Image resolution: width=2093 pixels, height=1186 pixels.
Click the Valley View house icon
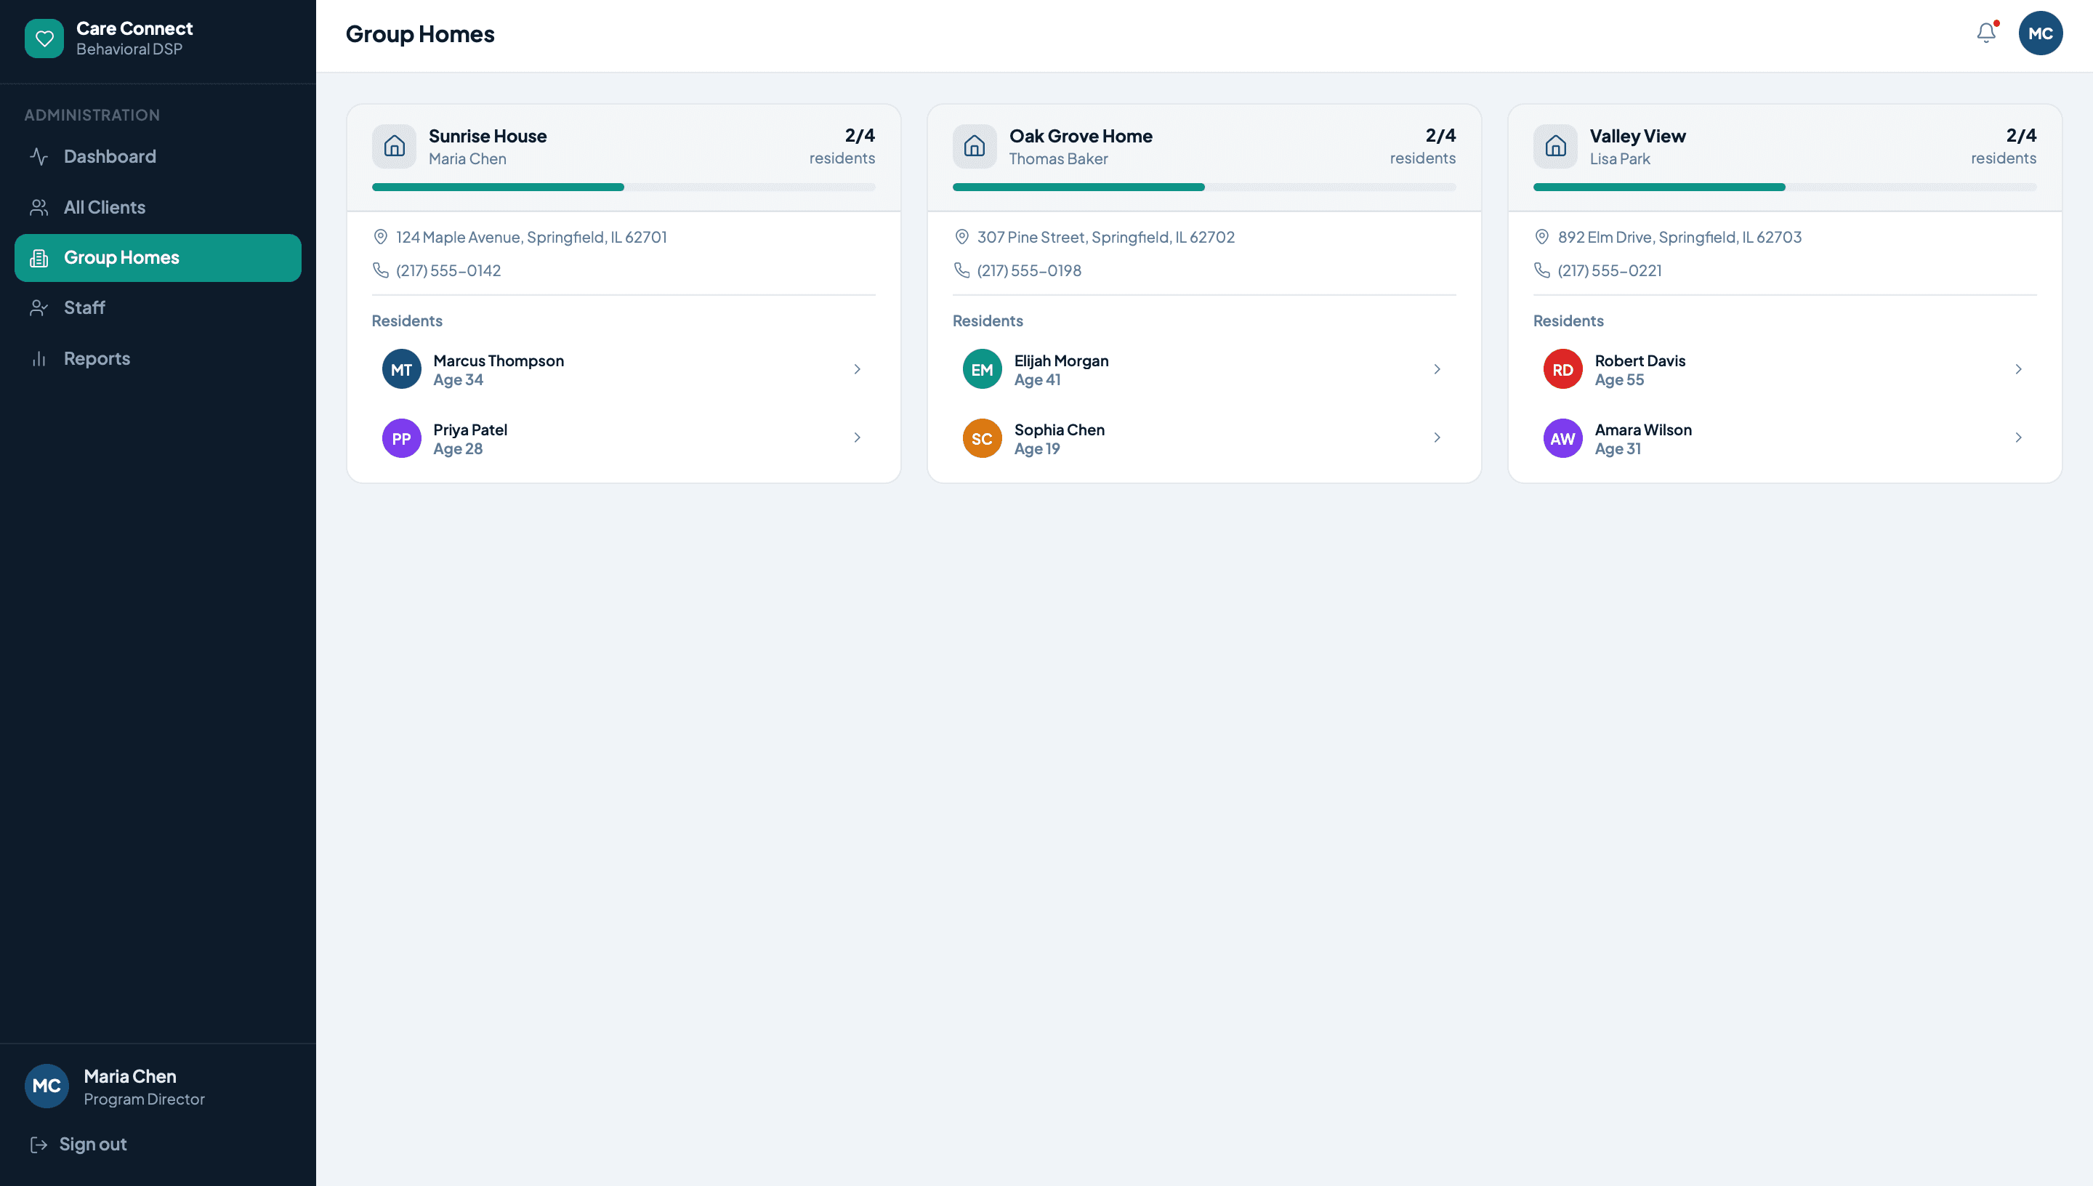click(x=1555, y=147)
